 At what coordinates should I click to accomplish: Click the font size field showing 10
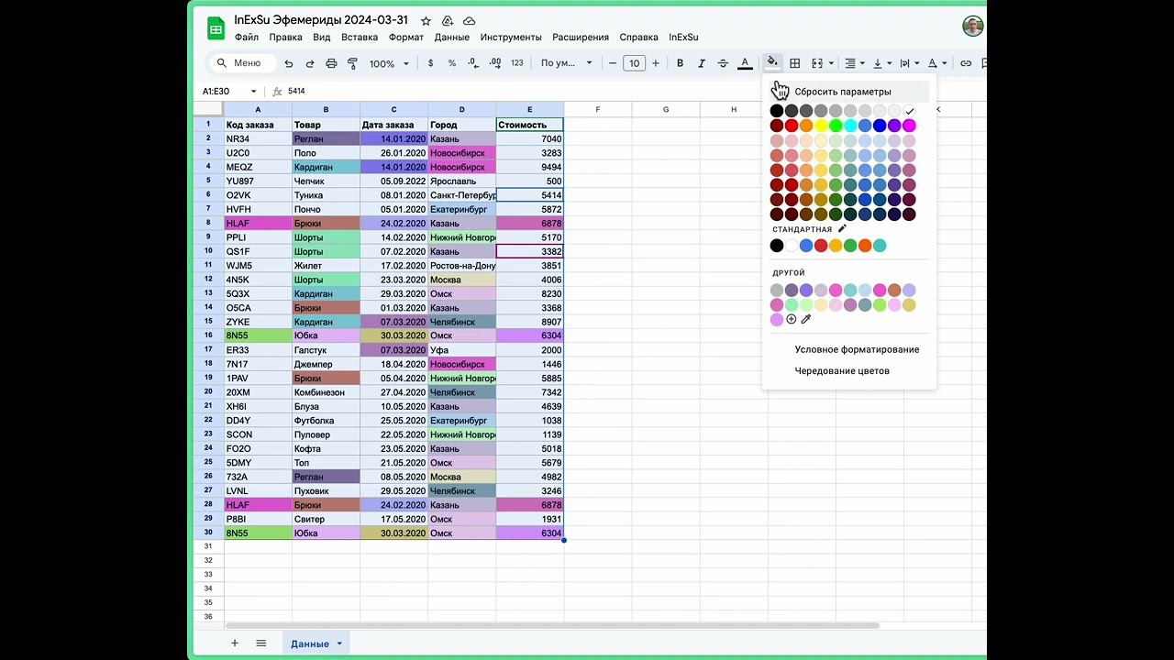coord(634,63)
